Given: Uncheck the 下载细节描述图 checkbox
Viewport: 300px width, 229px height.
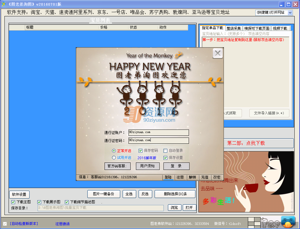Looking at the screenshot, I should tap(67, 202).
